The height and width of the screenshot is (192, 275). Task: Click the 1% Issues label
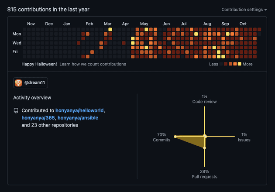click(244, 137)
